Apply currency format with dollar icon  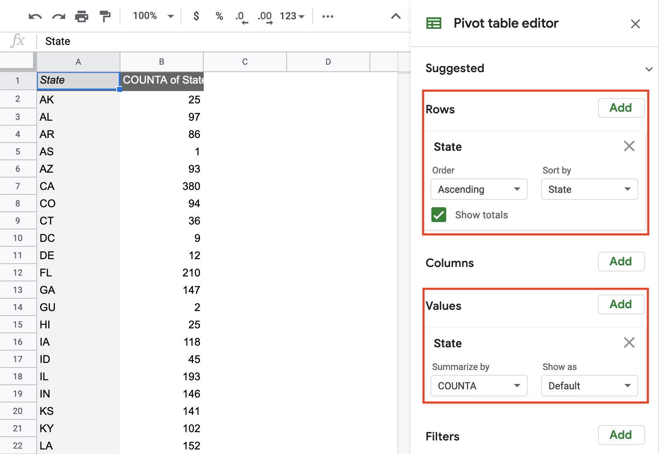coord(196,16)
